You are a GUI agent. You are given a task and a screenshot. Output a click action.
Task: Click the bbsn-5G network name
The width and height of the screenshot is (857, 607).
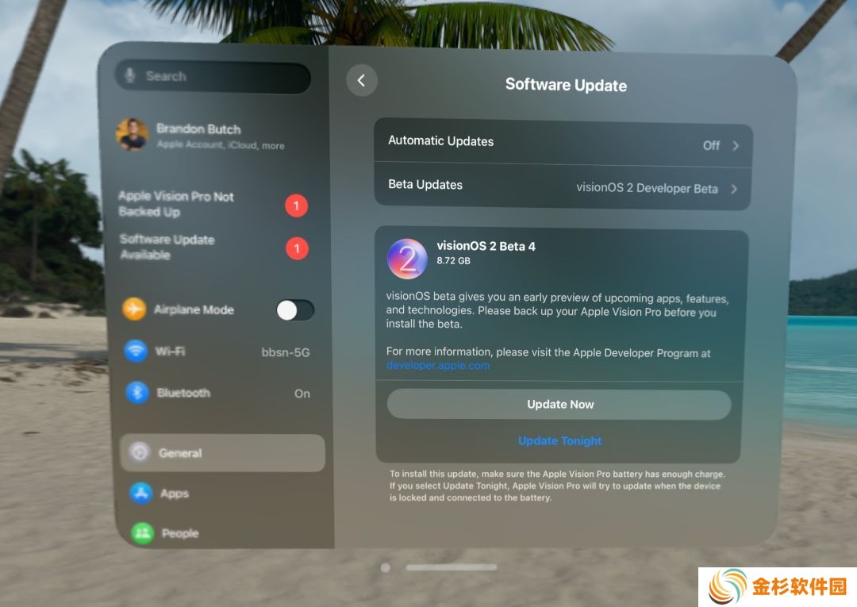[x=286, y=352]
